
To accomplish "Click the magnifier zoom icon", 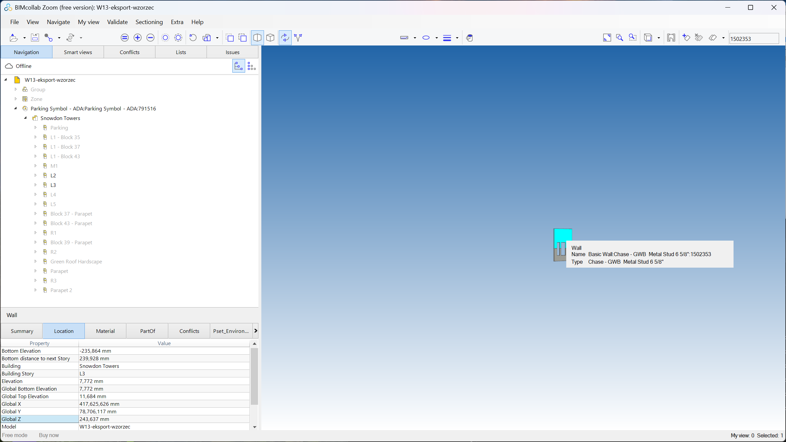I will click(x=620, y=38).
